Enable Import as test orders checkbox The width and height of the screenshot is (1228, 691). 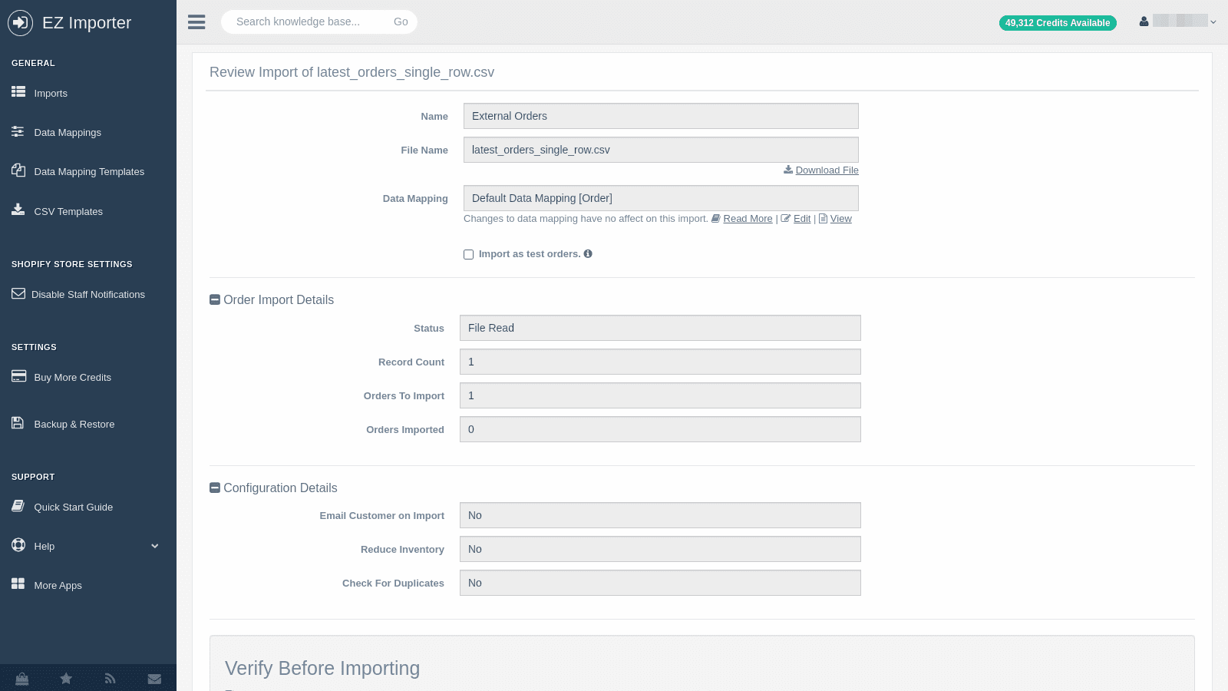[468, 255]
